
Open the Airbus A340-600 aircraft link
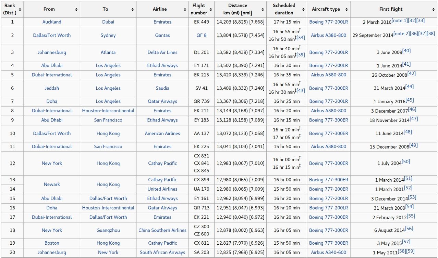(328, 253)
